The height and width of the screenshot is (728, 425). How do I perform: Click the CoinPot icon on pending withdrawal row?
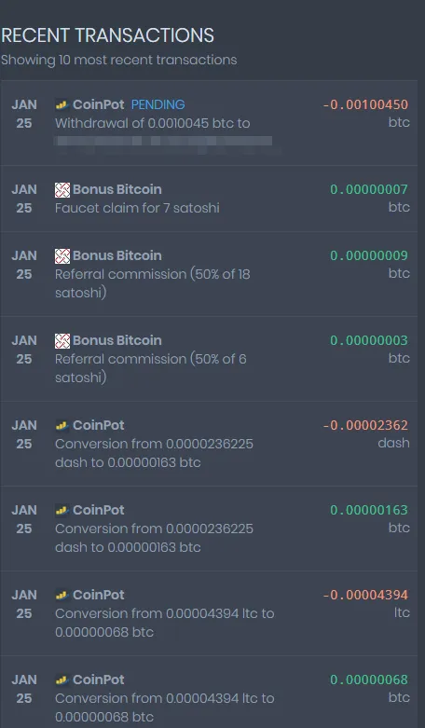pyautogui.click(x=62, y=105)
